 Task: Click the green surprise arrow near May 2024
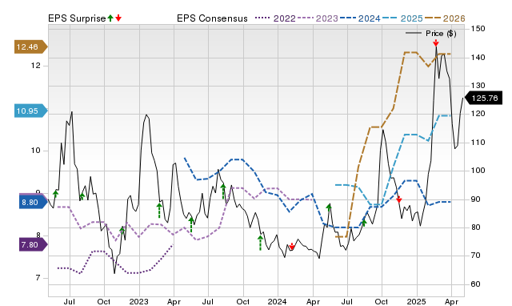tap(329, 207)
